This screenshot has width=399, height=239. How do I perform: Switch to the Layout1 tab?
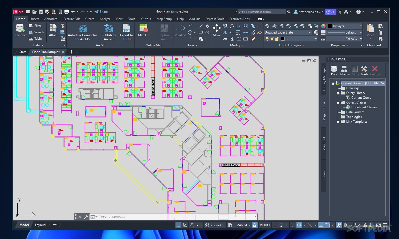[40, 225]
